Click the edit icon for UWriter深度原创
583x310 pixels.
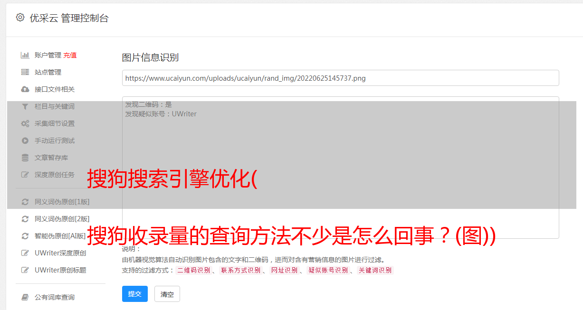(x=25, y=253)
